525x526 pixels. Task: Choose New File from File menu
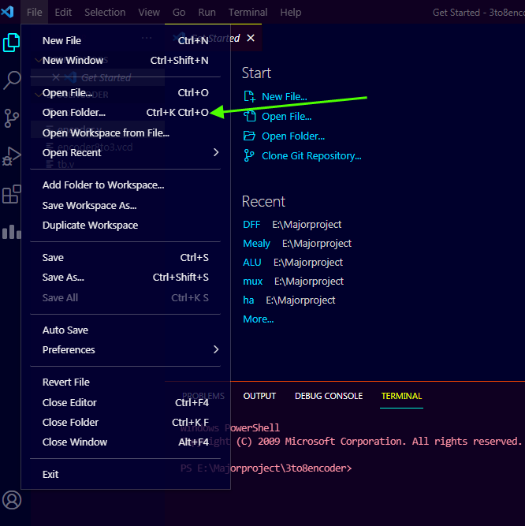(x=125, y=40)
